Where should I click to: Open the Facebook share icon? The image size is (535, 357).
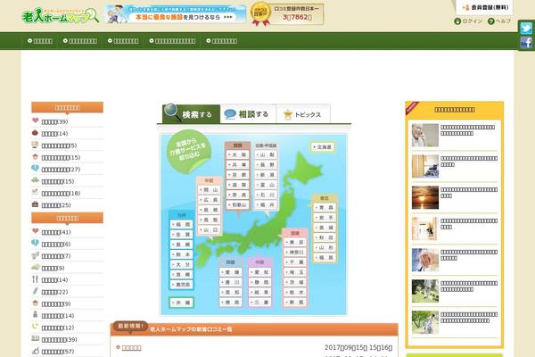(526, 43)
